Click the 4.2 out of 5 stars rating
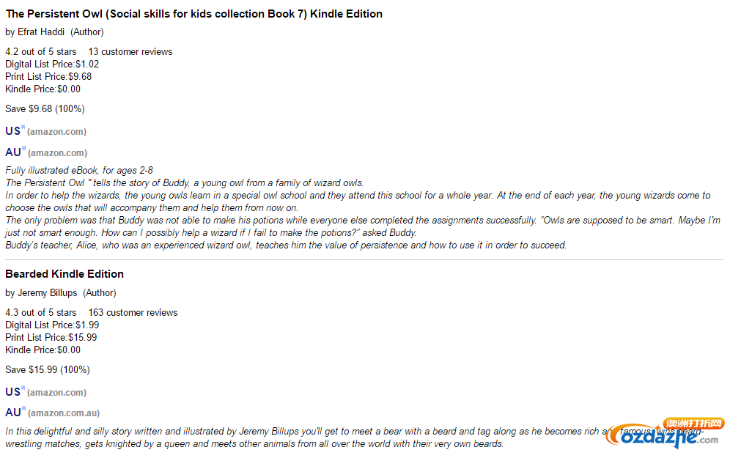Image resolution: width=741 pixels, height=458 pixels. point(40,52)
